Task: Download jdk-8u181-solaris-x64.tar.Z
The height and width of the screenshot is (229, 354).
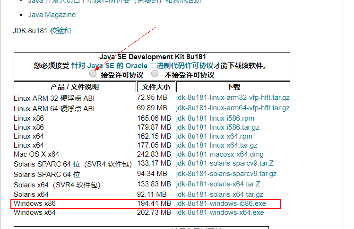Action: 218,184
